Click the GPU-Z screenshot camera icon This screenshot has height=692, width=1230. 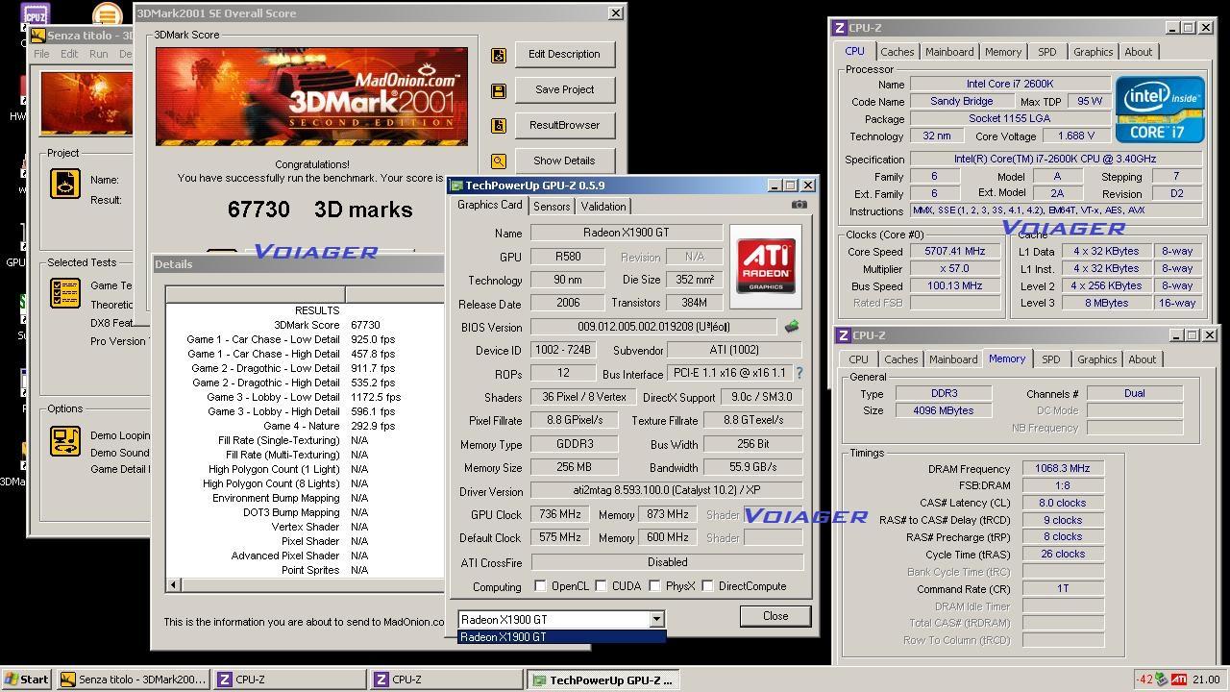point(799,204)
